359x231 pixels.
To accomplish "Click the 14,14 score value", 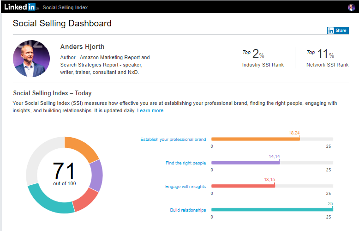I will tap(274, 157).
